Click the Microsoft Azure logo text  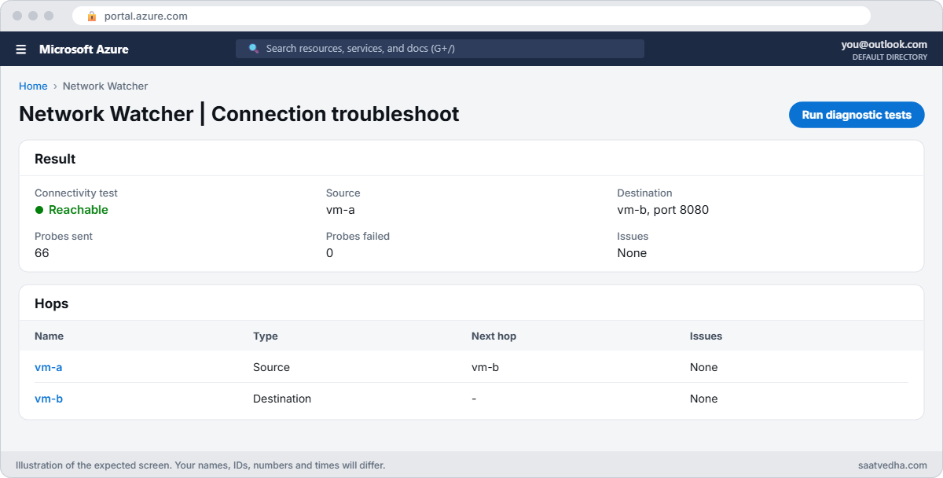(x=84, y=50)
